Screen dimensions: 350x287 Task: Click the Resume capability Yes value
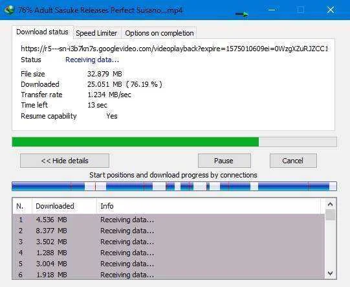pyautogui.click(x=112, y=116)
